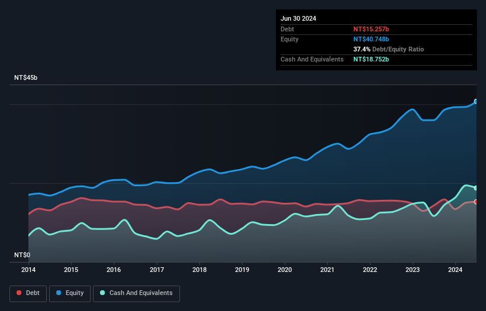The image size is (486, 311).
Task: Click Cash And Equivalents label in tooltip
Action: [312, 59]
